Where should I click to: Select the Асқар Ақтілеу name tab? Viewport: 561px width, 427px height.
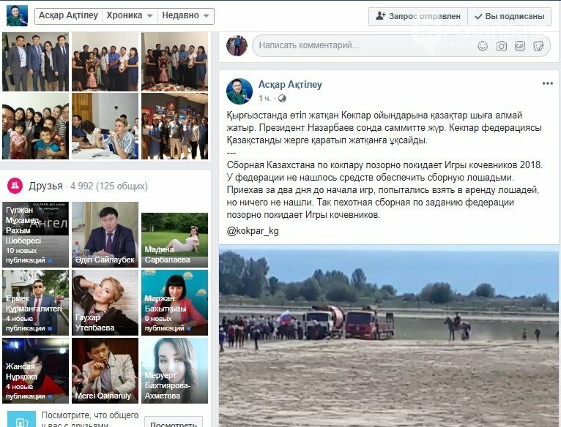pyautogui.click(x=68, y=16)
